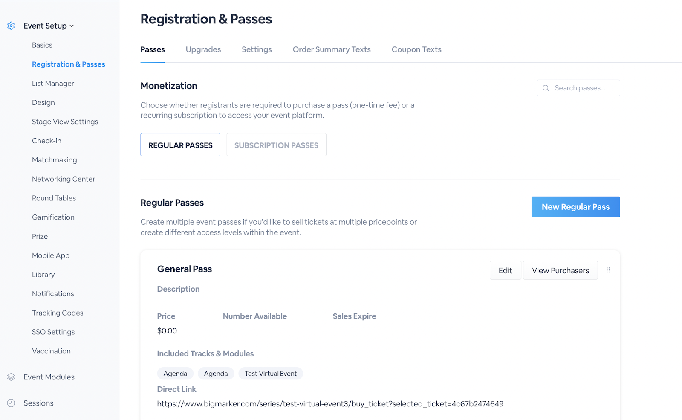Switch to the Settings tab
This screenshot has height=420, width=682.
[257, 49]
